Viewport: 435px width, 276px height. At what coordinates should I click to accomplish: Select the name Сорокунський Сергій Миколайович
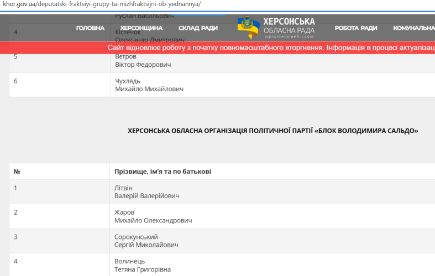pyautogui.click(x=146, y=241)
